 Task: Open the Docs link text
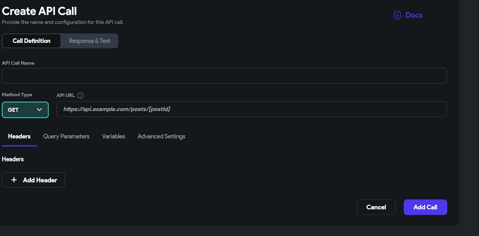[414, 15]
